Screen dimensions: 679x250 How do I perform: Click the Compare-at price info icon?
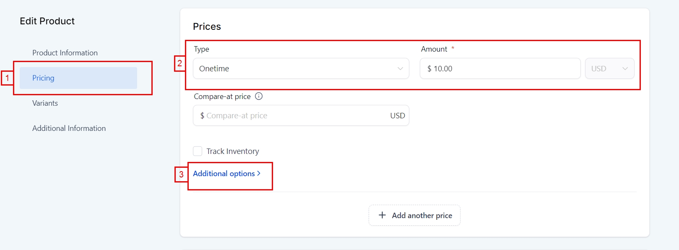pos(259,96)
